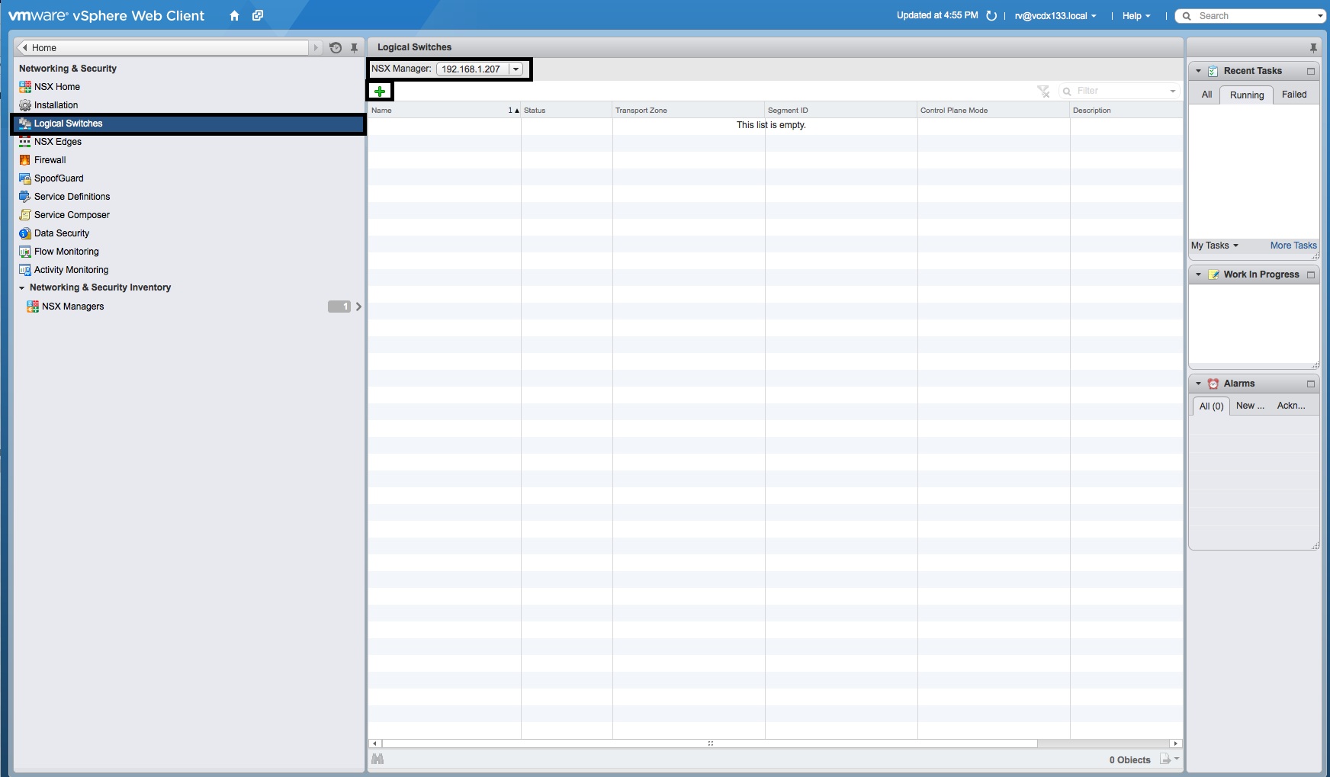
Task: Clear filter using the funnel icon
Action: (x=1043, y=92)
